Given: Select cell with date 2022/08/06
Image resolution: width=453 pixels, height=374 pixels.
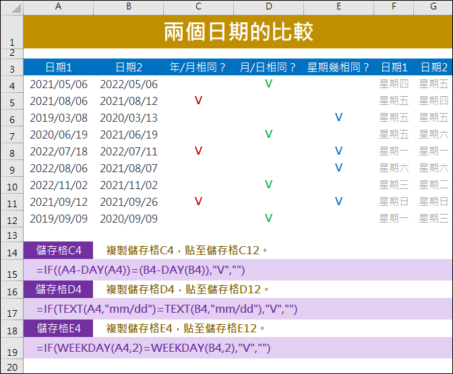Looking at the screenshot, I should tap(59, 168).
